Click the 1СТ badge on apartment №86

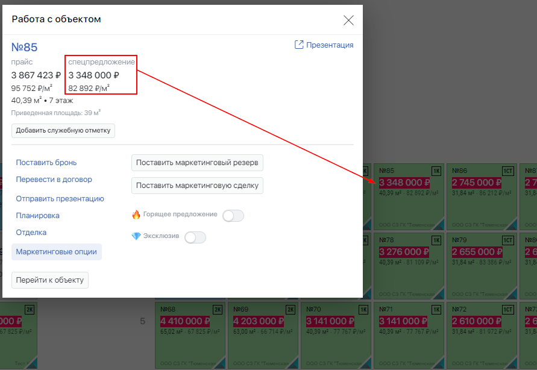click(x=508, y=172)
